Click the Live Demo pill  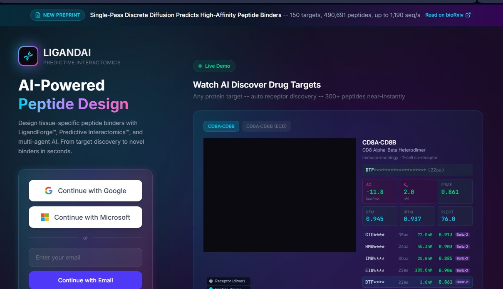tap(214, 66)
